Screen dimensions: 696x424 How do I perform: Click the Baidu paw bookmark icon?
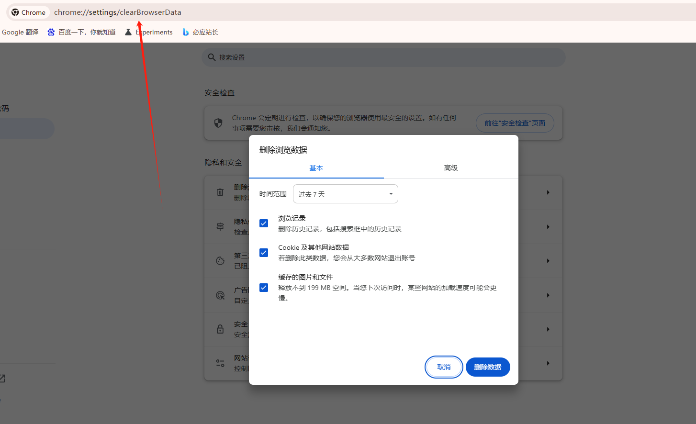point(51,32)
